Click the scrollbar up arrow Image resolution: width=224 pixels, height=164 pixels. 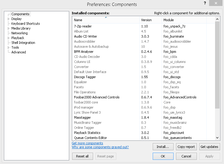(x=217, y=19)
